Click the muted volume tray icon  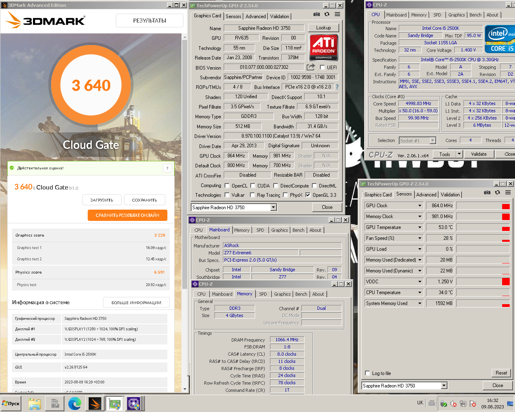point(453,404)
